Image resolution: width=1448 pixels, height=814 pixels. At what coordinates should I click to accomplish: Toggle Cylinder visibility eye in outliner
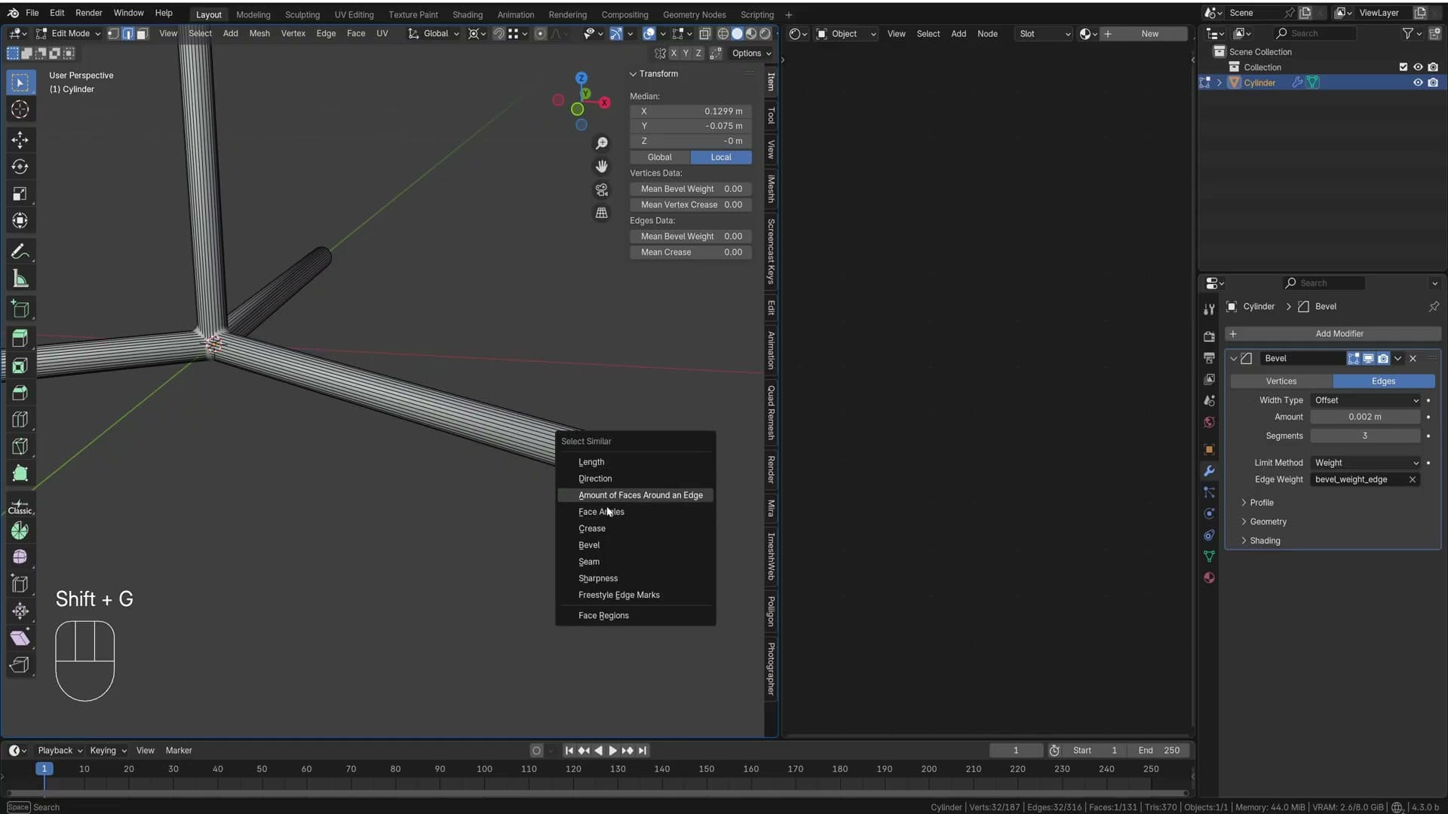pyautogui.click(x=1418, y=83)
